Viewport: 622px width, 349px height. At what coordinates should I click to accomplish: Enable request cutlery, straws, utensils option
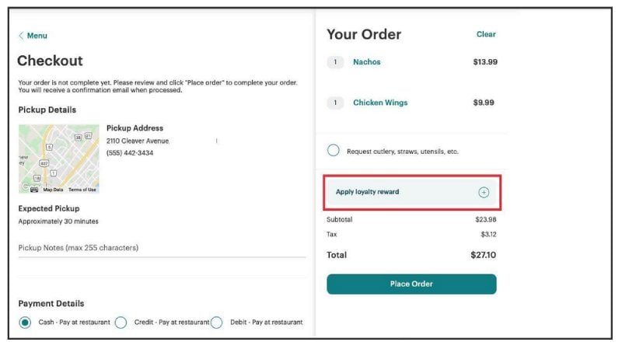pos(334,151)
